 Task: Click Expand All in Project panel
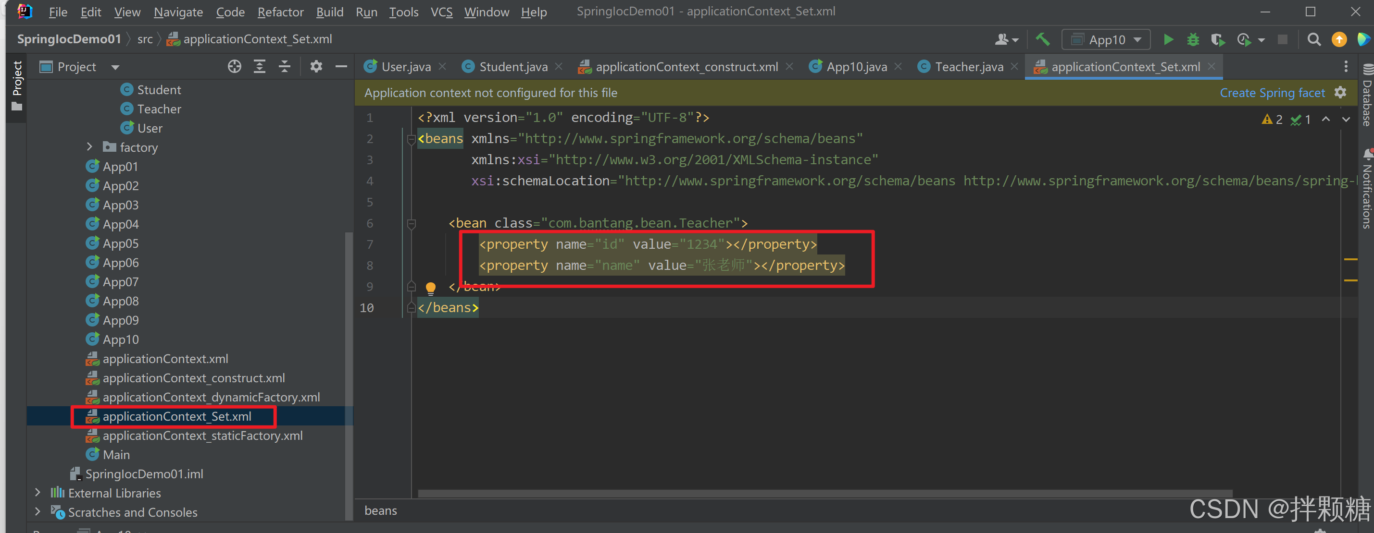tap(260, 67)
